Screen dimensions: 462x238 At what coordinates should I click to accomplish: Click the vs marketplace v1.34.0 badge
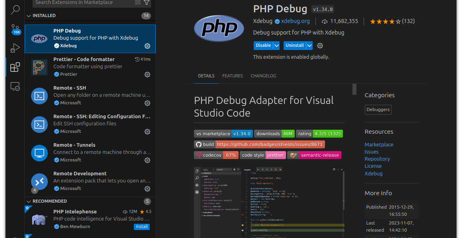223,134
